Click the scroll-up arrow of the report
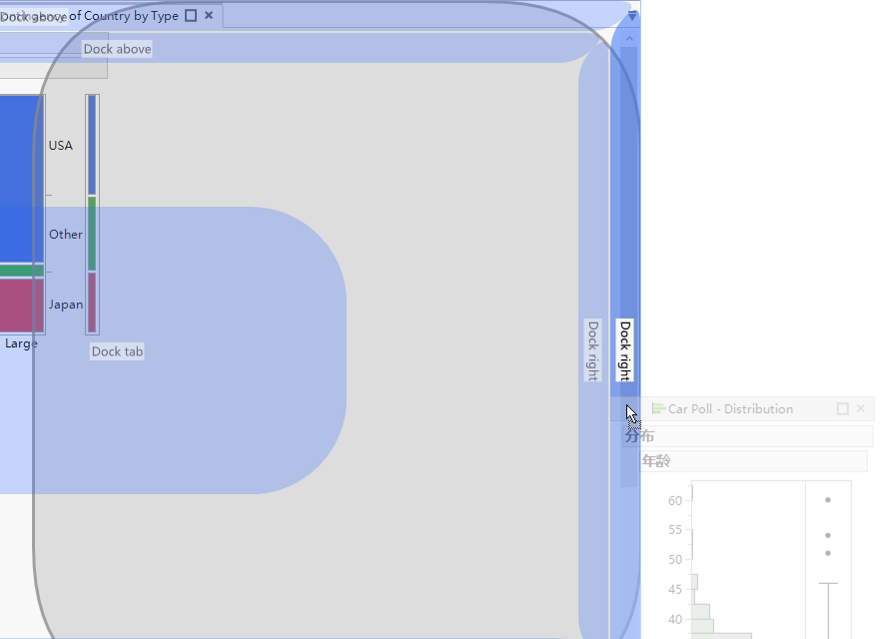The image size is (881, 639). [x=629, y=39]
